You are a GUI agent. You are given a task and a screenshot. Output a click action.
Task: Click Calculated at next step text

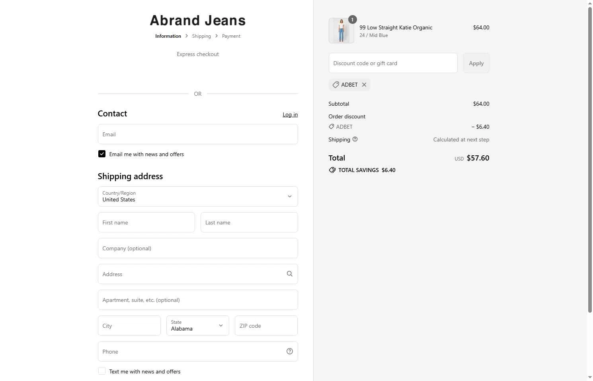(461, 139)
